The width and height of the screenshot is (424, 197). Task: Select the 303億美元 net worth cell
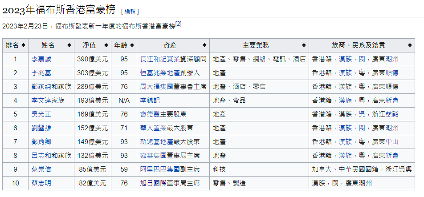pos(93,73)
